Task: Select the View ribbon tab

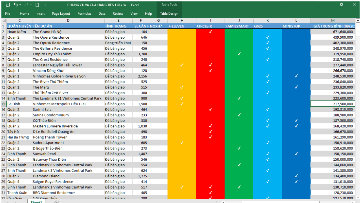Action: click(x=134, y=14)
